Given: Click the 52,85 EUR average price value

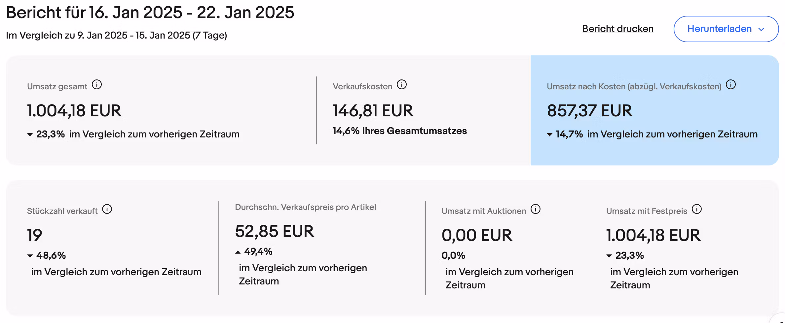Looking at the screenshot, I should 274,231.
